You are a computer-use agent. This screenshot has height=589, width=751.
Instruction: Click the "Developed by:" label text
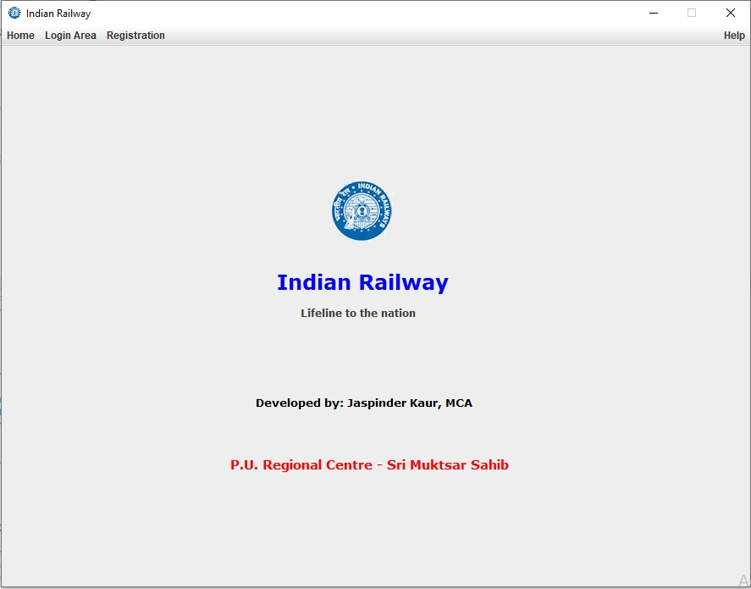(x=300, y=403)
